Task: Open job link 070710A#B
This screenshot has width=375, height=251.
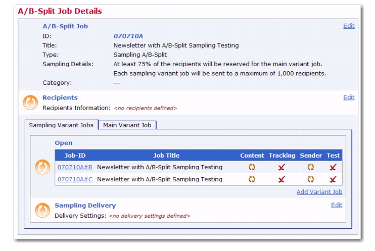Action: click(75, 167)
